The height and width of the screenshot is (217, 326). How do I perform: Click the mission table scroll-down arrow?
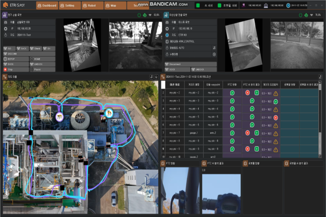[x=320, y=156]
